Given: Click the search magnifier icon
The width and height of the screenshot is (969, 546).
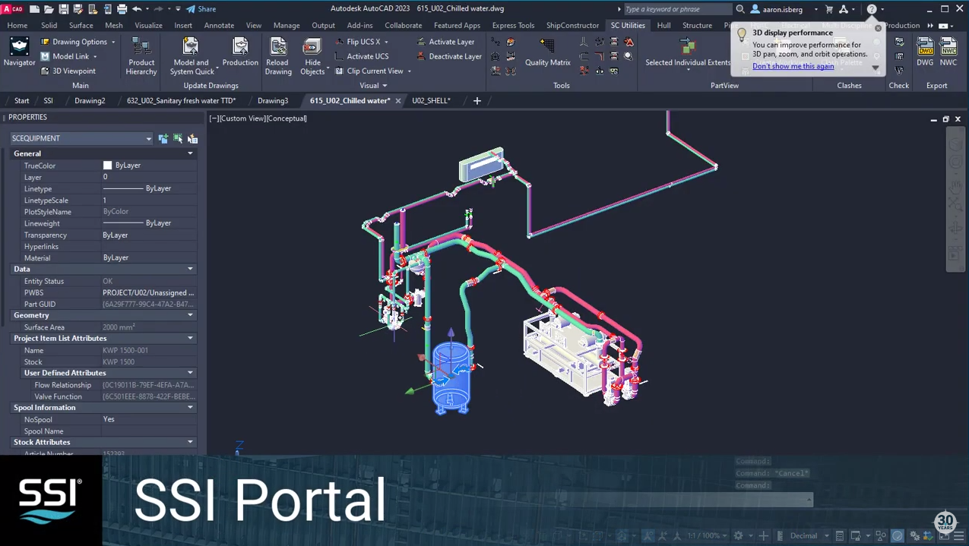Looking at the screenshot, I should coord(740,9).
